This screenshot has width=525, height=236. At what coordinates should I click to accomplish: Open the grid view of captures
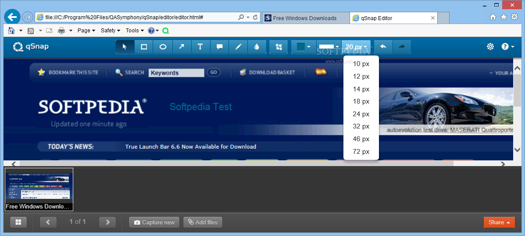click(18, 222)
